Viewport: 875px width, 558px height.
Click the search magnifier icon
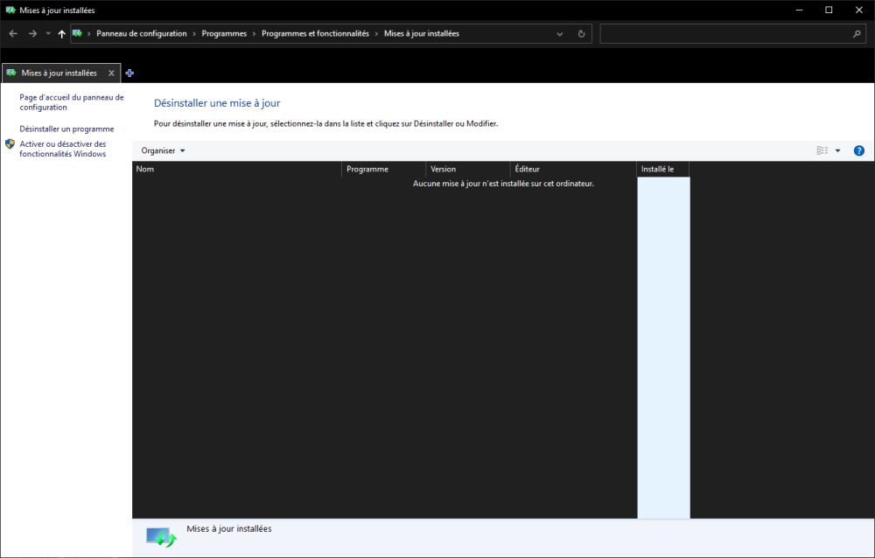coord(857,34)
